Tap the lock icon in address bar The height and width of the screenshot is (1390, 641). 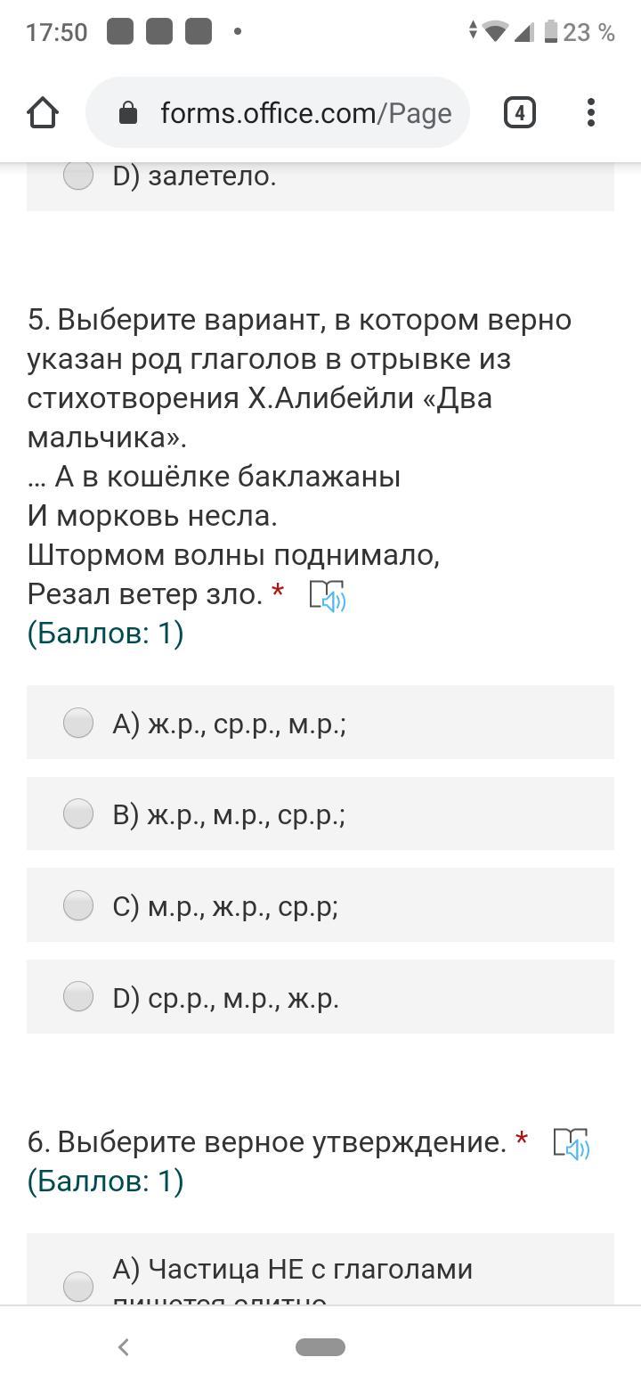click(x=128, y=113)
